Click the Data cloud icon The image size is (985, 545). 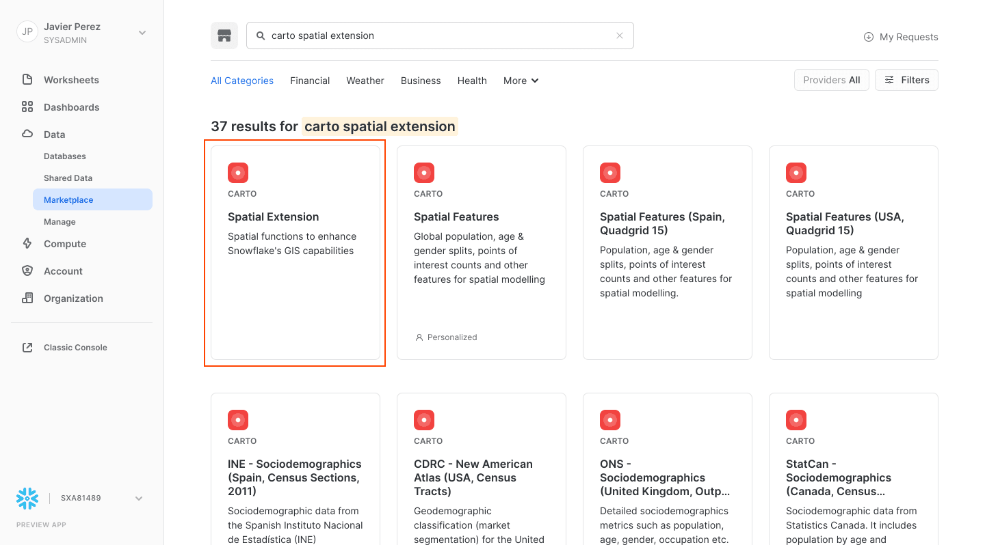27,134
